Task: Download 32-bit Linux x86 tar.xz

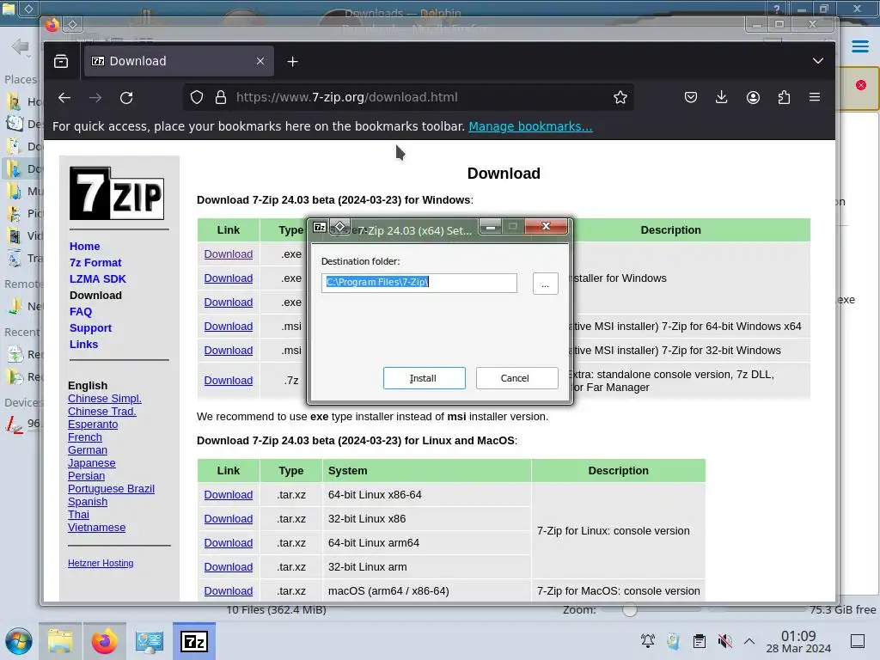Action: [x=229, y=519]
